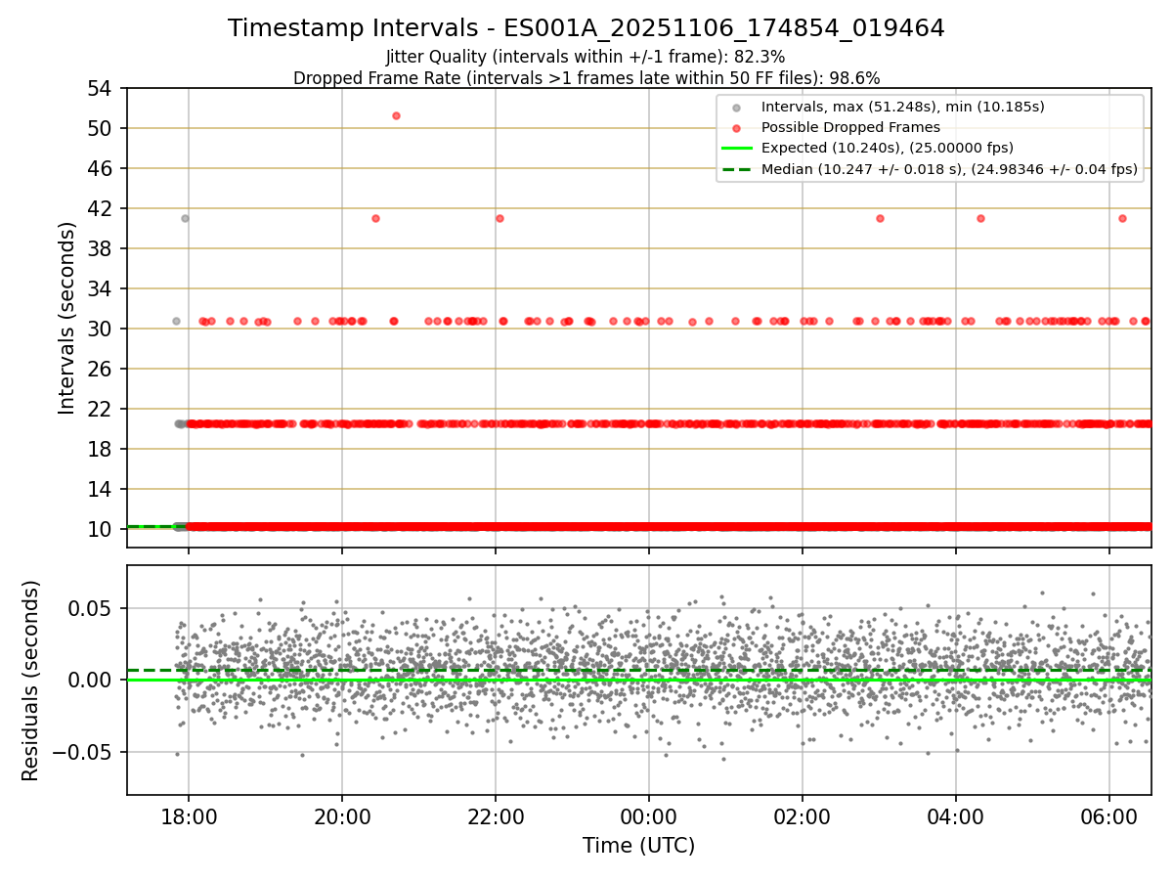The height and width of the screenshot is (880, 1173).
Task: Click the red dot marker in the legend
Action: coord(737,128)
